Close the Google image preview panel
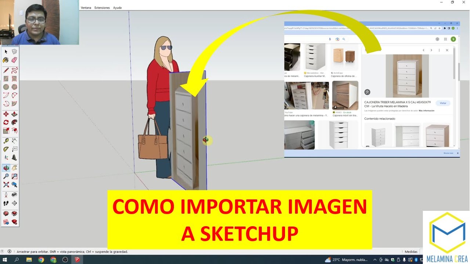The image size is (470, 264). (x=447, y=50)
